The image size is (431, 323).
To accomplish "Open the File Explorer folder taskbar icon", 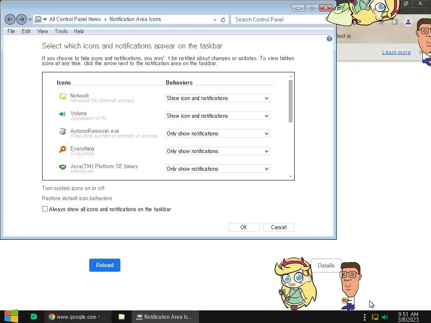I will click(x=122, y=317).
